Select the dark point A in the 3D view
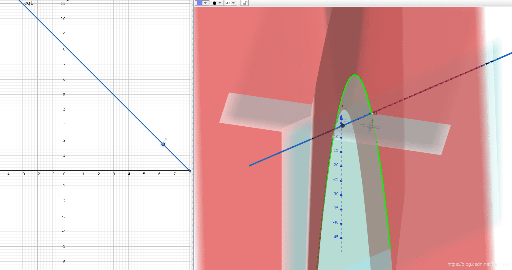Screen dimensions: 512x270 tap(343, 125)
